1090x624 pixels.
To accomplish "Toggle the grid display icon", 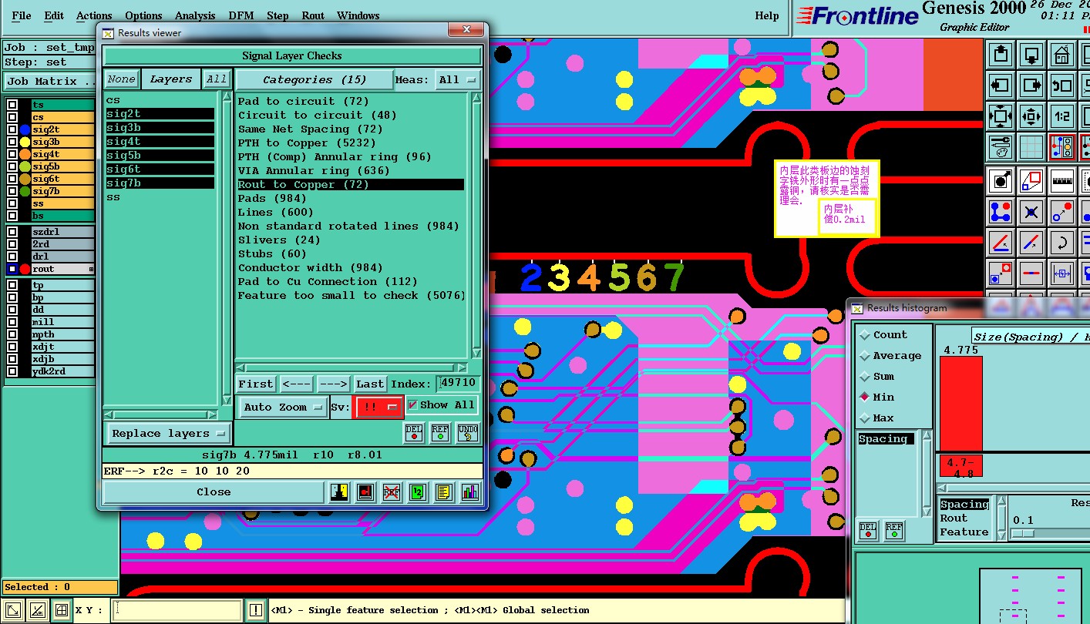I will (x=1031, y=147).
